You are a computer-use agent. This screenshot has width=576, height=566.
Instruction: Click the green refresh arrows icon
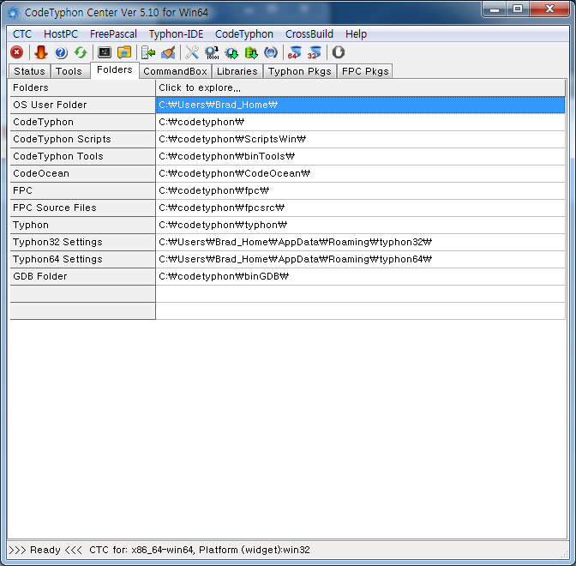81,52
